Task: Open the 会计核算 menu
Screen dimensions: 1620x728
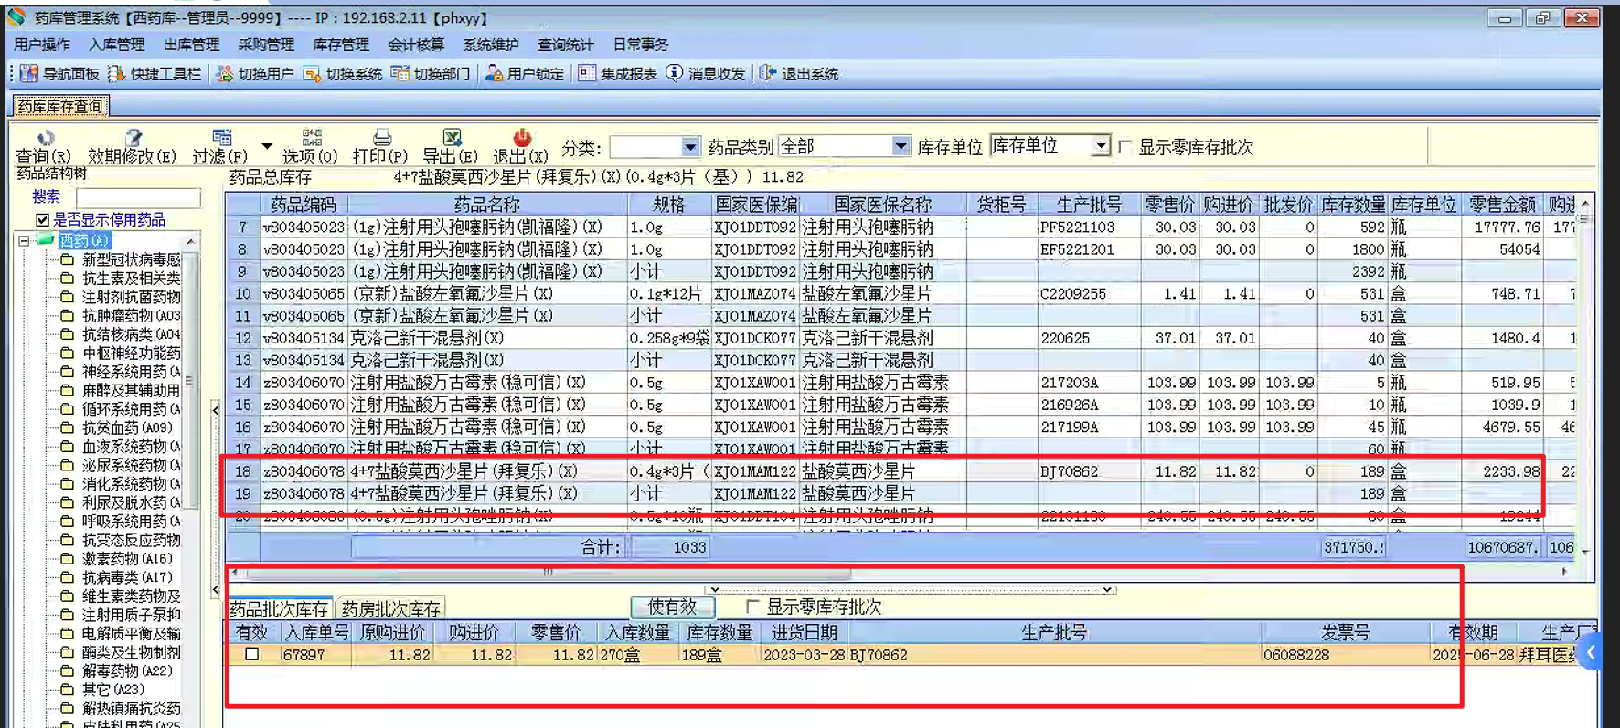Action: 416,45
